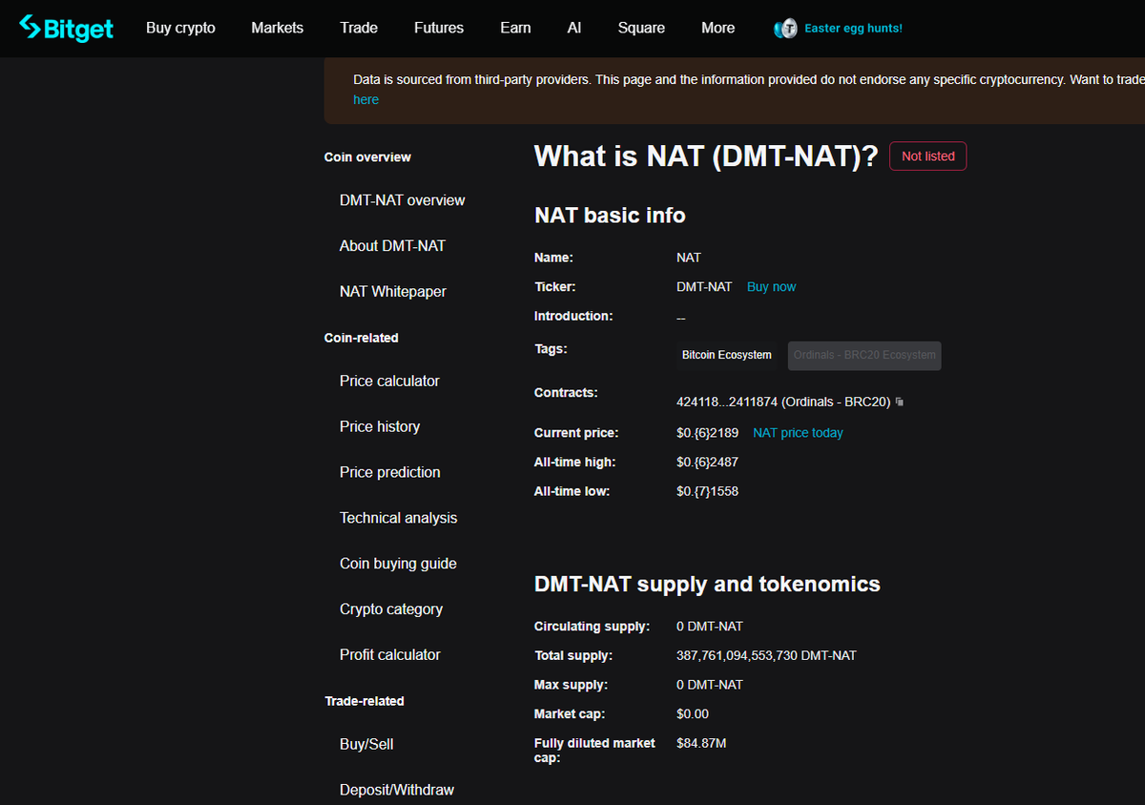Open the Buy crypto menu

pos(180,28)
